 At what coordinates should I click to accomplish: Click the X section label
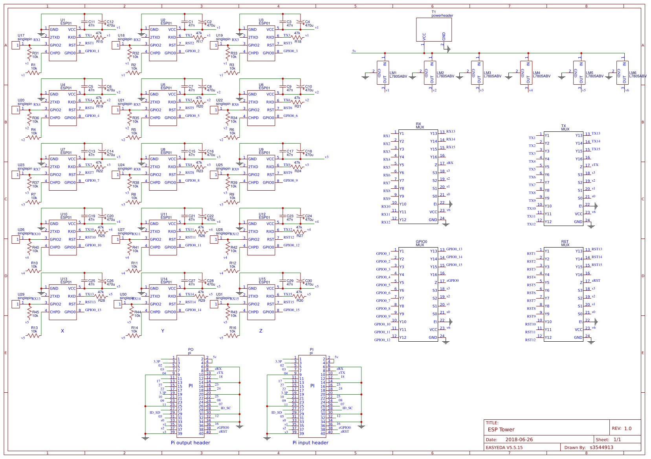coord(62,331)
